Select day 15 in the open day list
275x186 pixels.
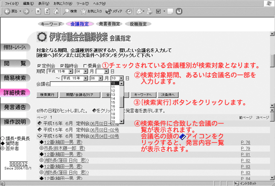pos(114,102)
